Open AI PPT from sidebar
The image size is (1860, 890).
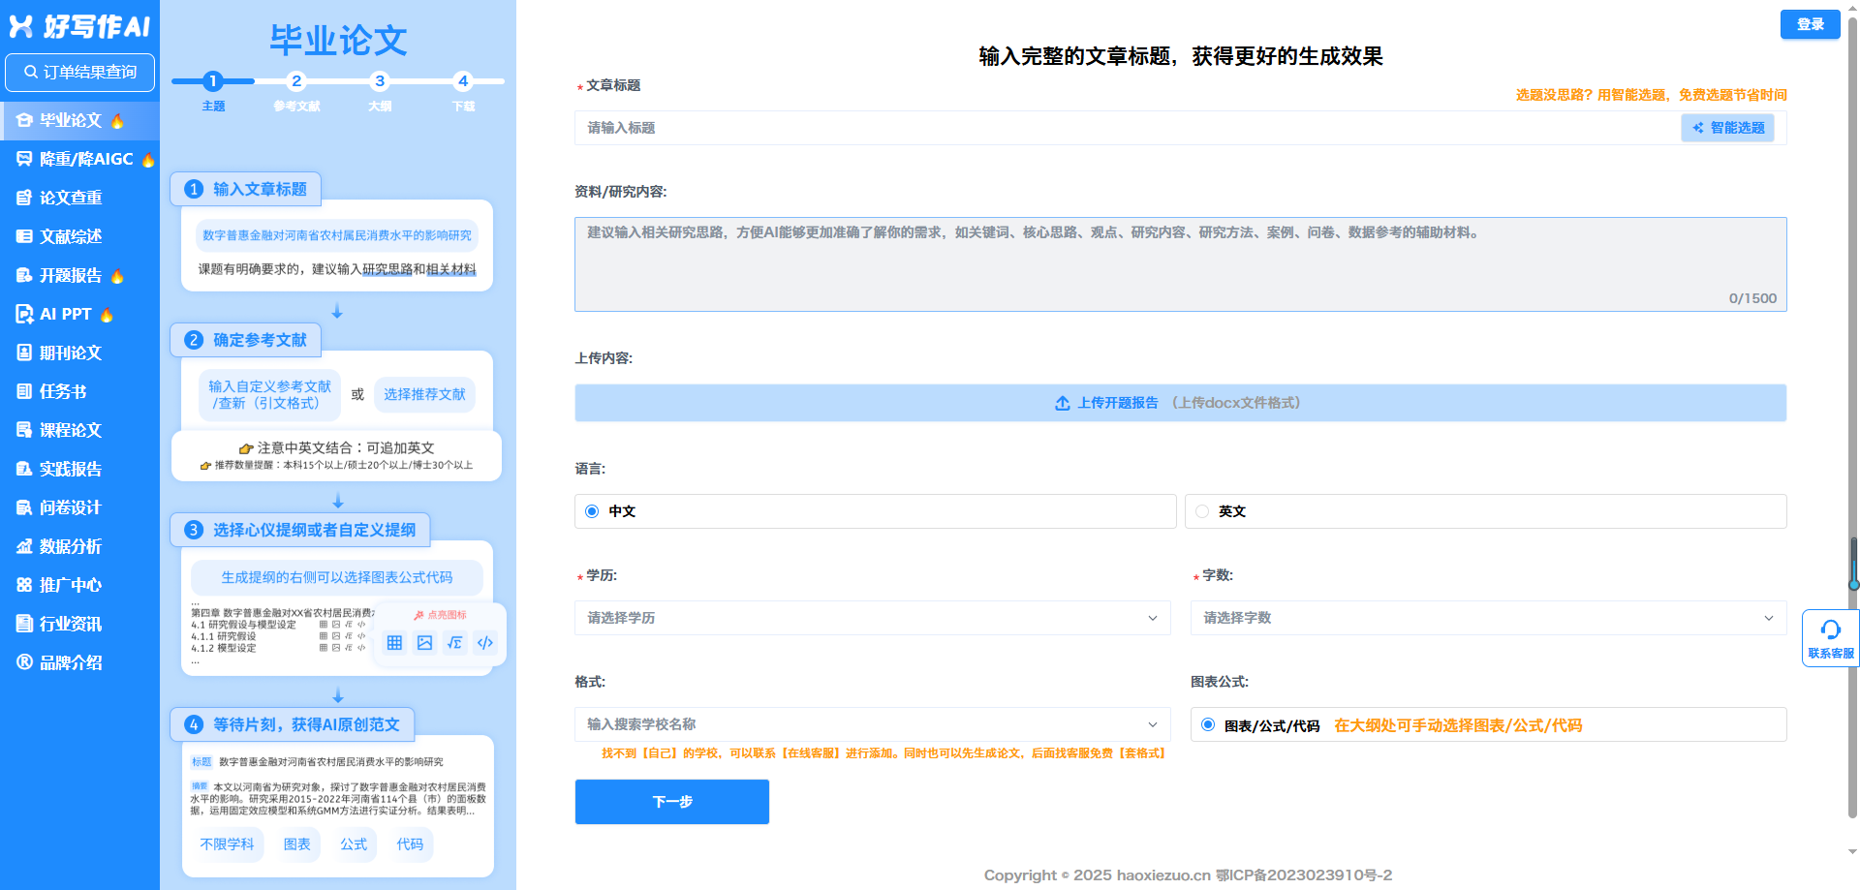click(x=79, y=314)
